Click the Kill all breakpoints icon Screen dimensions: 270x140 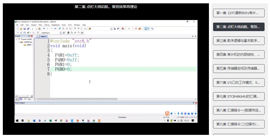[x=139, y=29]
